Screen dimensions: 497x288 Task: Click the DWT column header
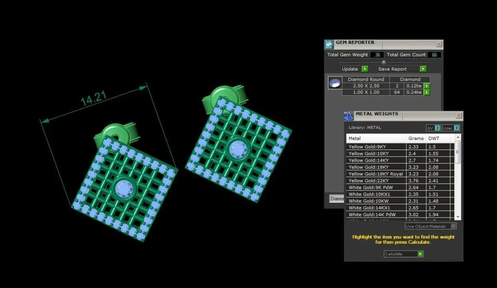pyautogui.click(x=438, y=138)
